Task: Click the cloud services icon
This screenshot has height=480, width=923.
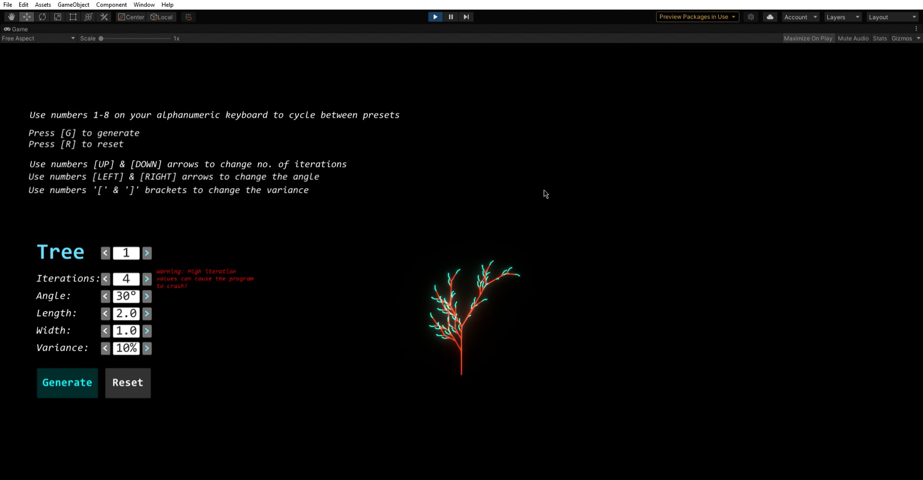Action: tap(770, 17)
